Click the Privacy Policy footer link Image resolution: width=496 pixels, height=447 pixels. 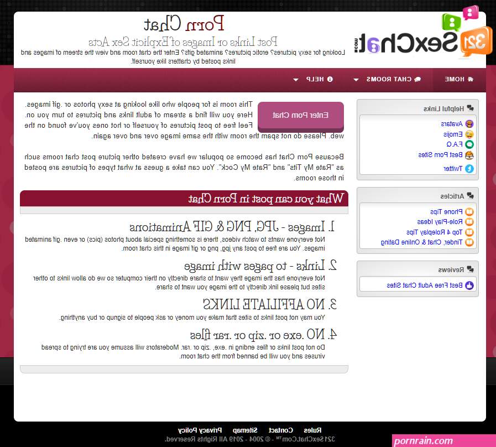pos(200,430)
